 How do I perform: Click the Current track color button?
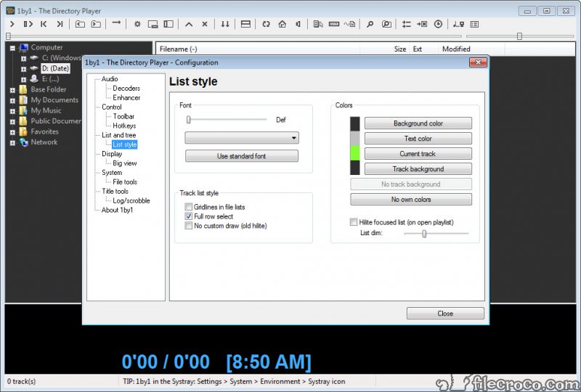[x=418, y=153]
